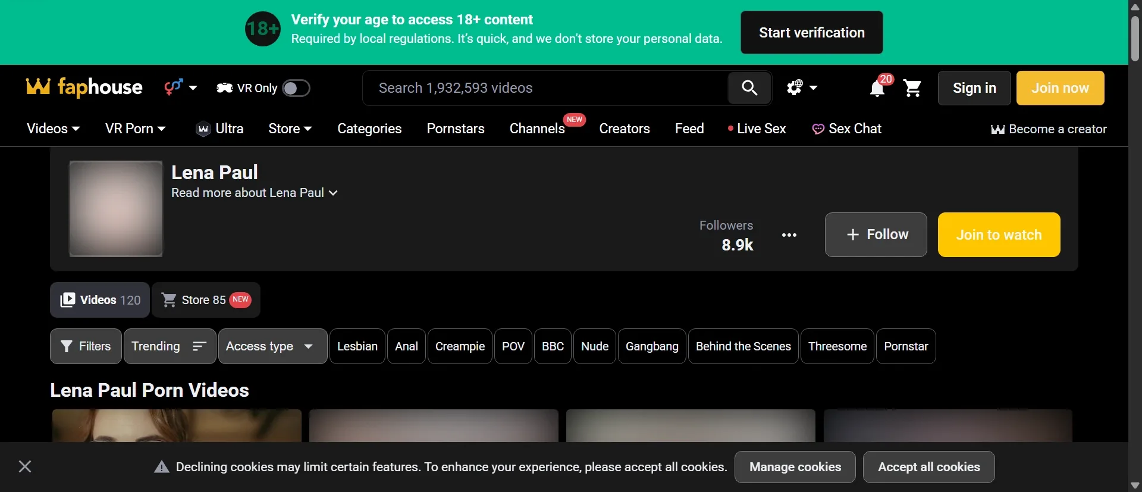Expand the Store navigation menu
The width and height of the screenshot is (1142, 492).
pos(290,129)
